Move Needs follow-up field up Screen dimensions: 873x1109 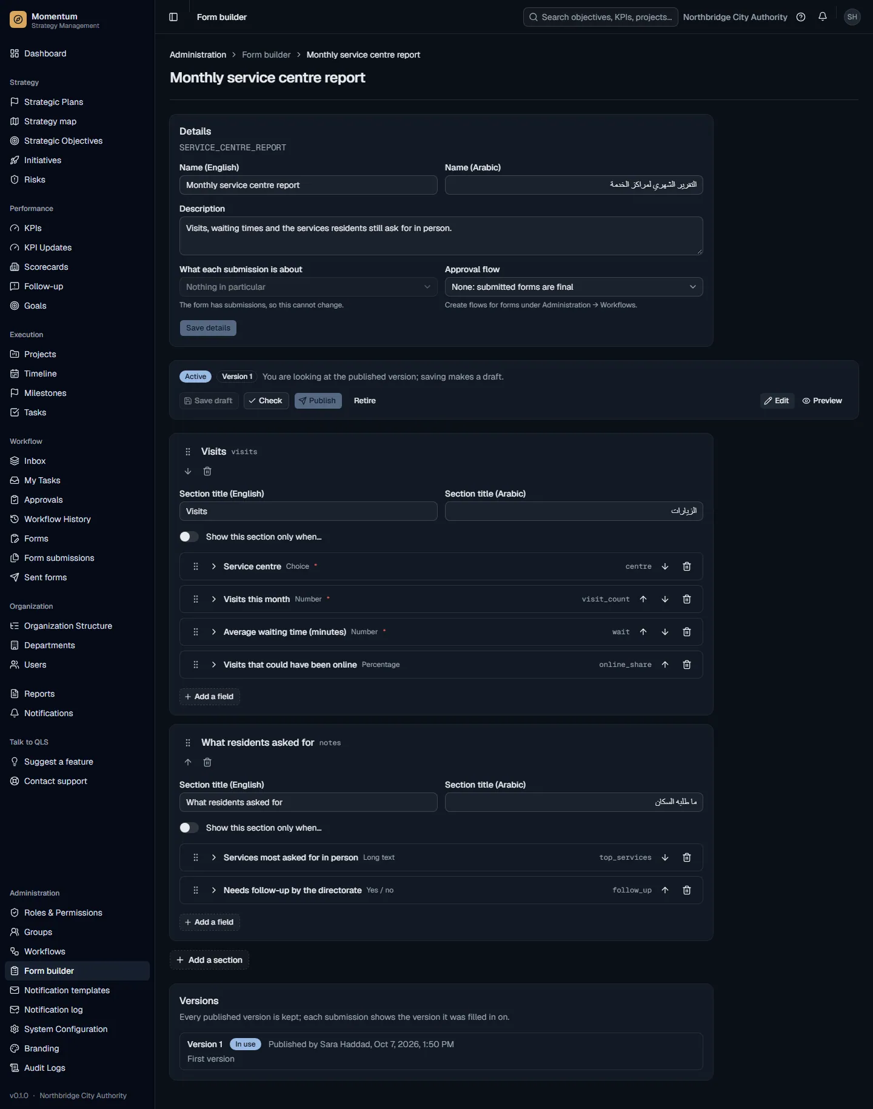click(x=665, y=890)
